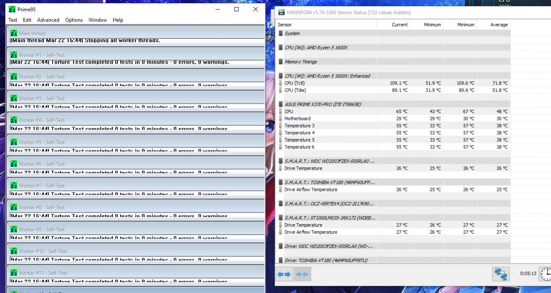Click thermometer icon beside CPU (Tdie)
The width and height of the screenshot is (551, 293).
coord(281,90)
